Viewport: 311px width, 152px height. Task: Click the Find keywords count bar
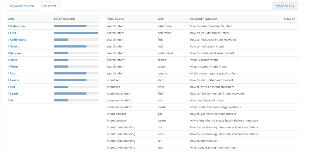tap(76, 33)
